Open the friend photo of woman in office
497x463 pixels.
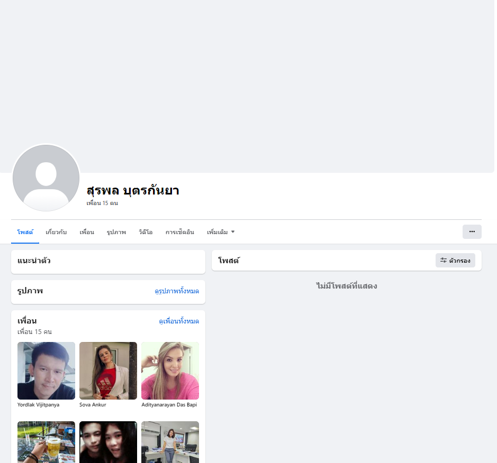point(170,442)
